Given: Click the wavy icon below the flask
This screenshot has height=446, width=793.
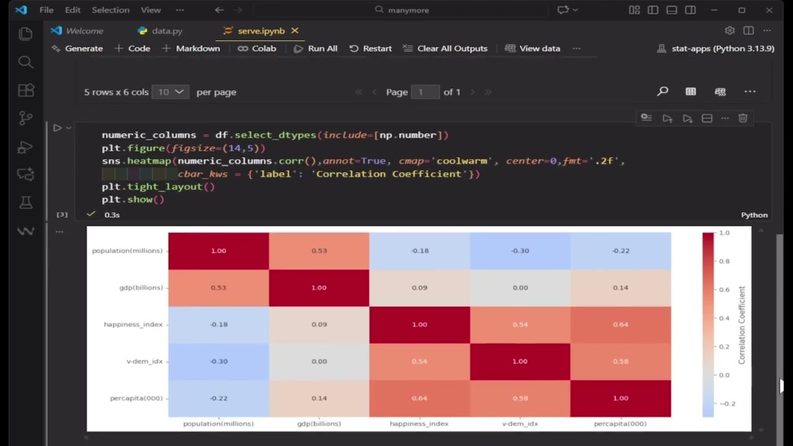Looking at the screenshot, I should (x=25, y=231).
